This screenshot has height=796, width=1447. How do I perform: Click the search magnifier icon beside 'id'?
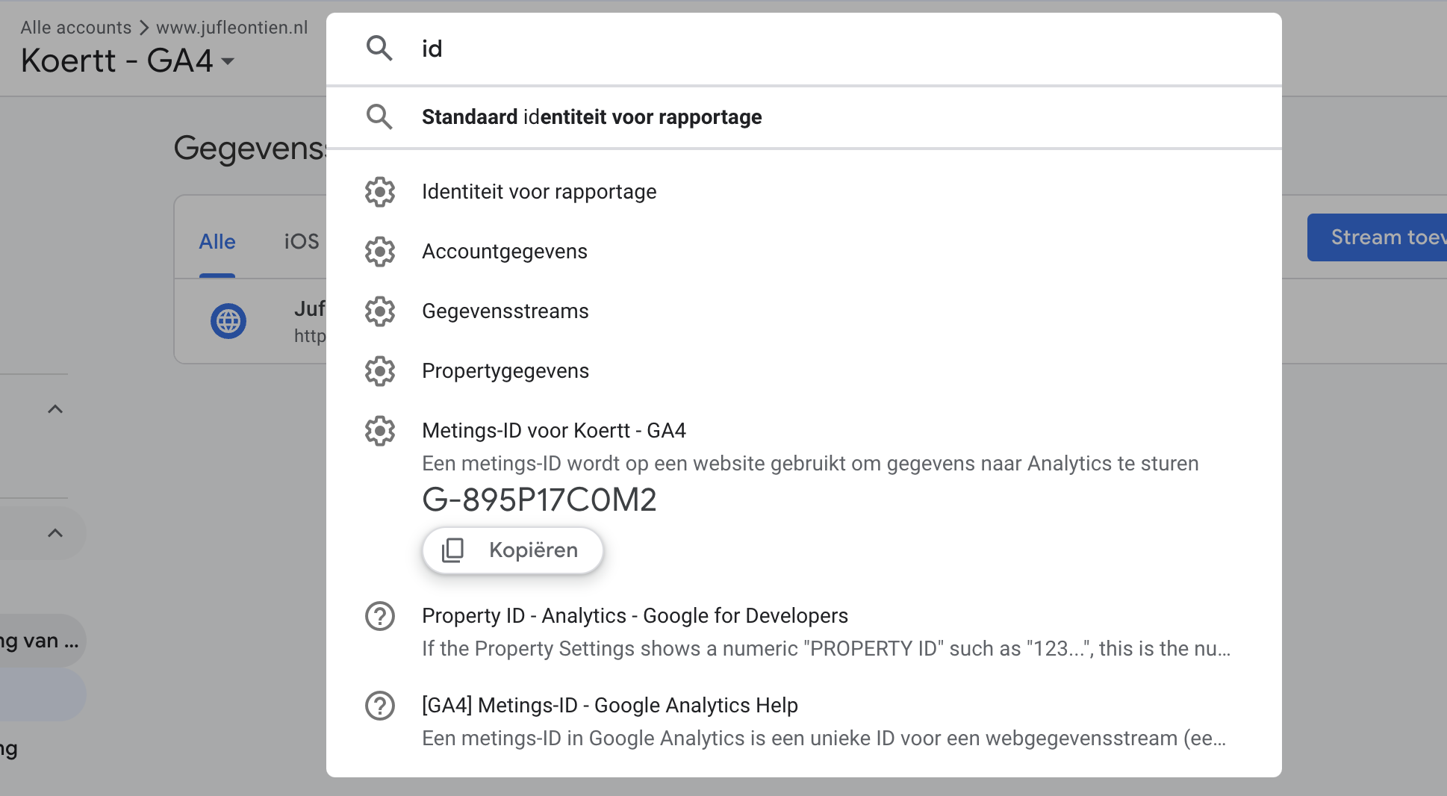click(x=379, y=49)
